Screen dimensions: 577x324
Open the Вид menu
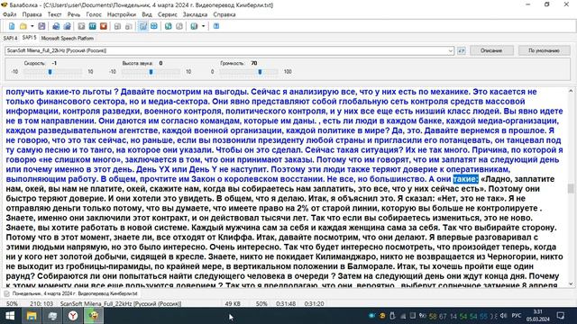(x=146, y=14)
